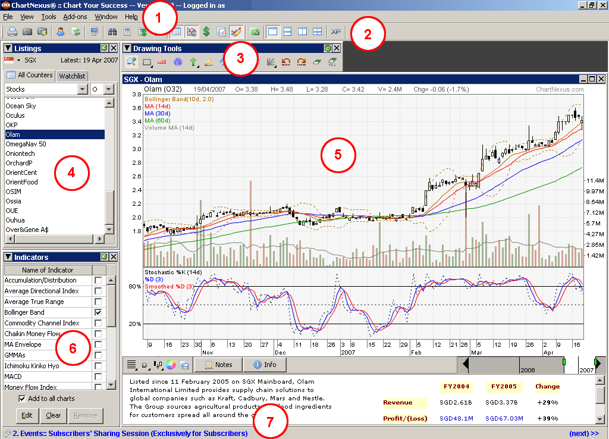Toggle the Add to all charts checkbox
Viewport: 609px width, 439px height.
pyautogui.click(x=23, y=399)
